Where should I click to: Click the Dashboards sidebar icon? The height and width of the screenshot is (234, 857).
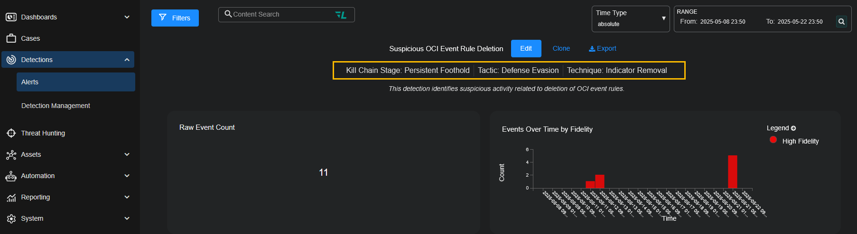11,17
